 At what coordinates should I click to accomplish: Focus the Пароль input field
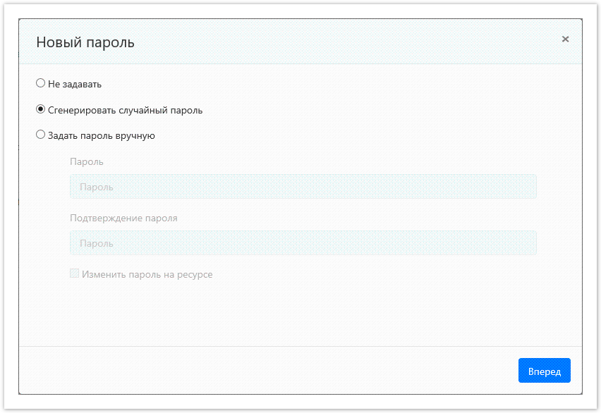[303, 187]
